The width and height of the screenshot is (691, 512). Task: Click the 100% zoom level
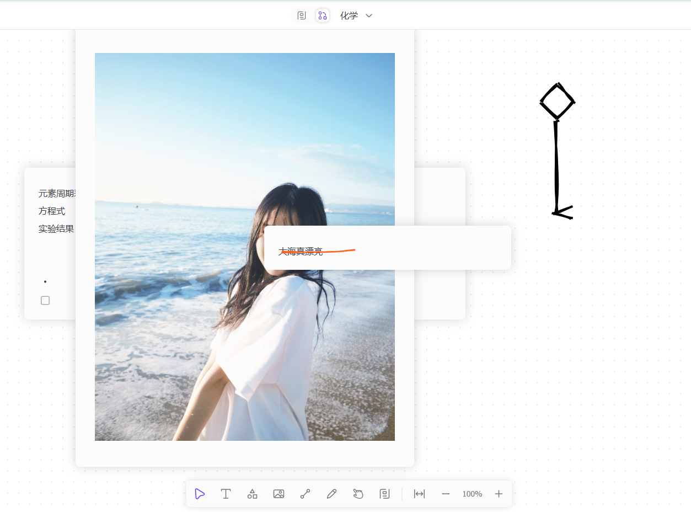point(472,494)
